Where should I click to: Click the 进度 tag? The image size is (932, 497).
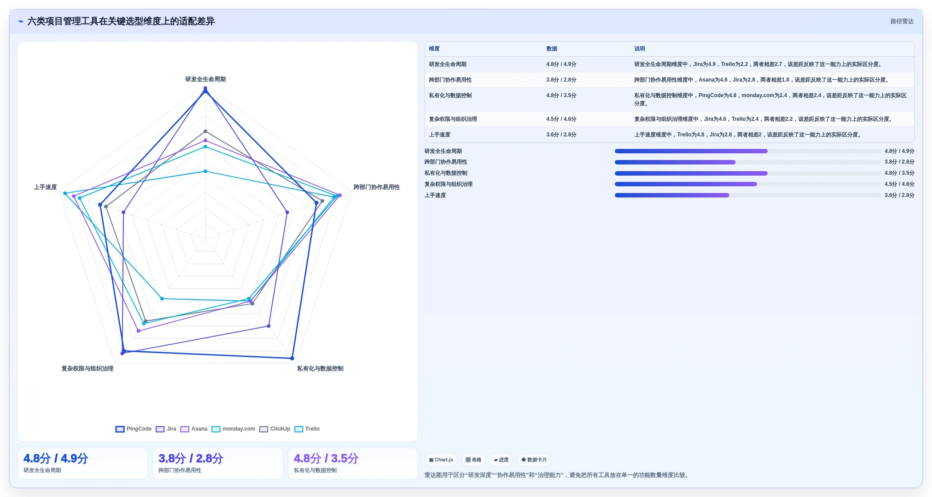pyautogui.click(x=501, y=460)
